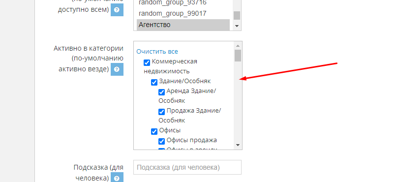Open help icon next to "активно везде"
Image resolution: width=397 pixels, height=182 pixels.
pos(117,69)
